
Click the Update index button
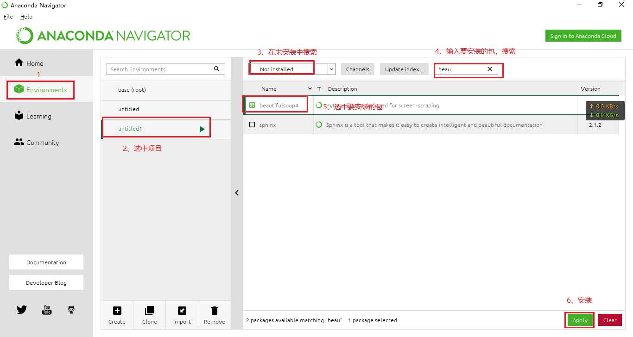click(x=404, y=69)
